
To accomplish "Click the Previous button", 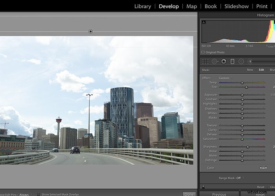I will click(219, 194).
